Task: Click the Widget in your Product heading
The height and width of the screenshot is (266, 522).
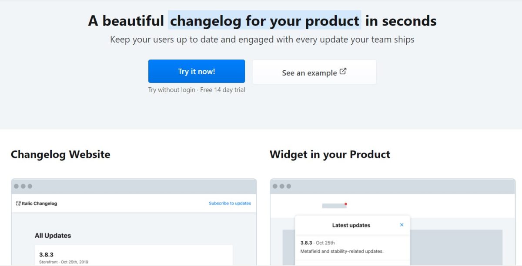Action: (x=330, y=154)
